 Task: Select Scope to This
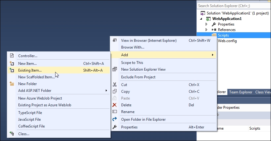[163, 62]
